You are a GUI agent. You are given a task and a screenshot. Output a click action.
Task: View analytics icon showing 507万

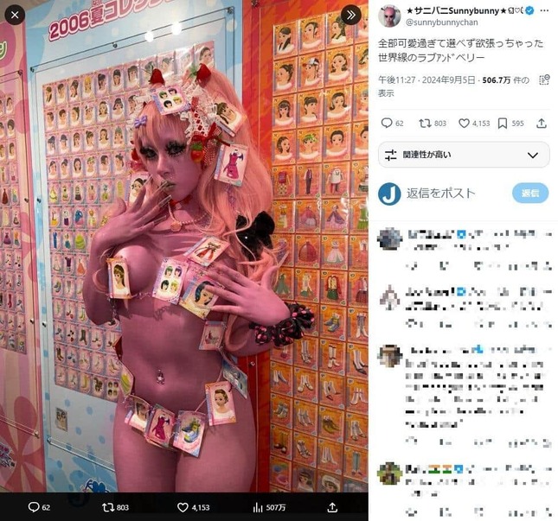coord(257,507)
